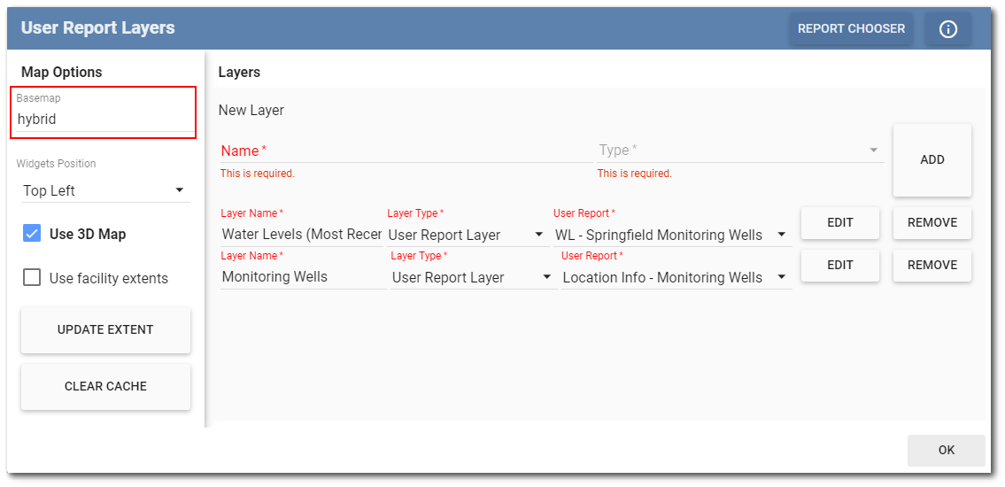Image resolution: width=1005 pixels, height=487 pixels.
Task: Click the Water Levels layer name field
Action: click(301, 235)
